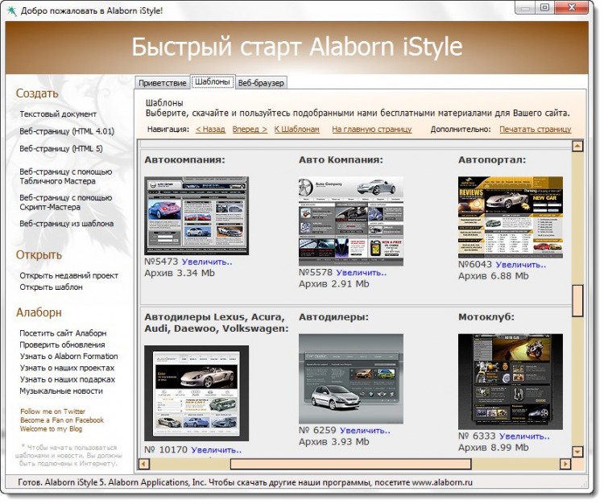Click Открыть шаблон

click(x=52, y=287)
